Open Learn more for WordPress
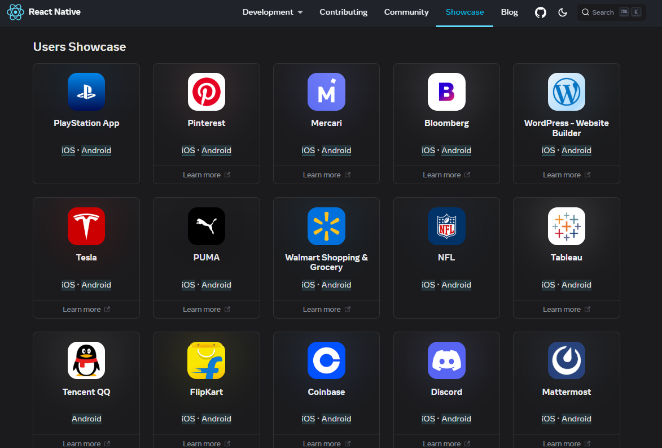Image resolution: width=662 pixels, height=448 pixels. [567, 175]
